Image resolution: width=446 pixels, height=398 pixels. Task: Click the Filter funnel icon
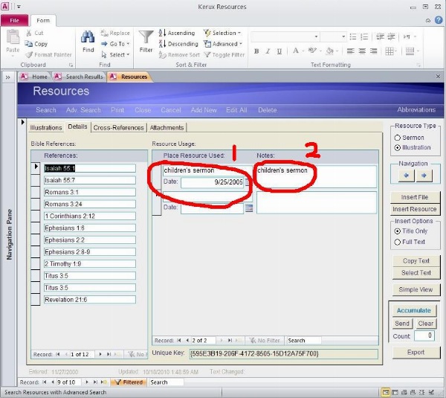146,37
